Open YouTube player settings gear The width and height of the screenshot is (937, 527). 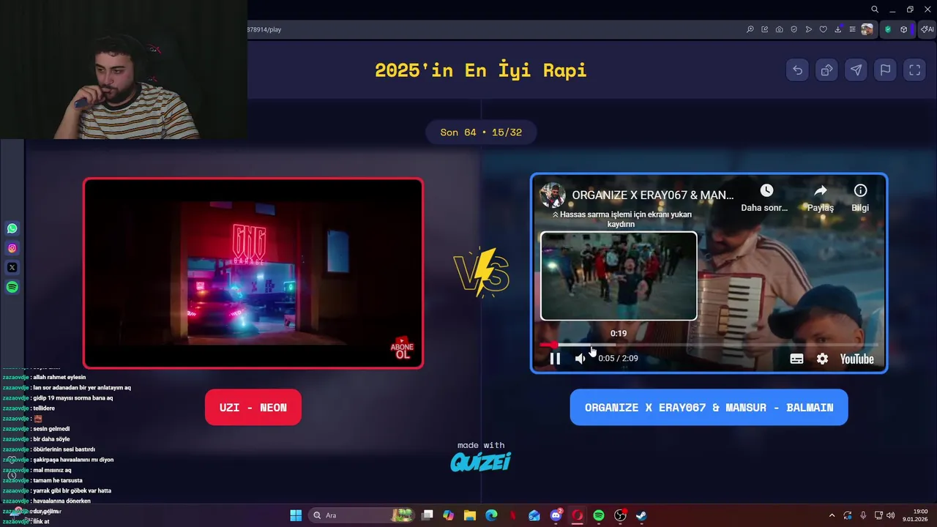click(822, 359)
